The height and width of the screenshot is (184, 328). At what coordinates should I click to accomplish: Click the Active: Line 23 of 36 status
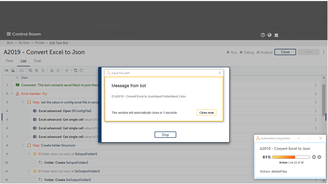click(x=291, y=163)
